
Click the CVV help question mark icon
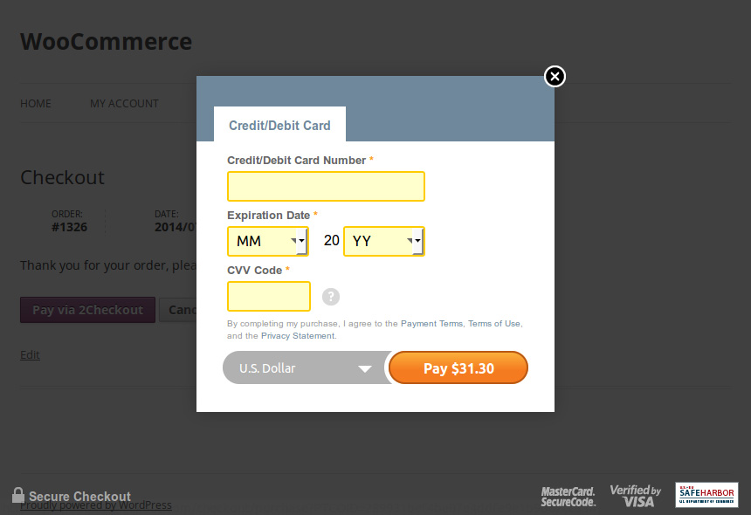pyautogui.click(x=330, y=297)
